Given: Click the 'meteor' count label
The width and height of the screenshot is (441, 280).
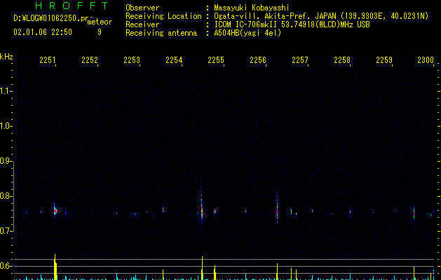Looking at the screenshot, I should coord(100,22).
